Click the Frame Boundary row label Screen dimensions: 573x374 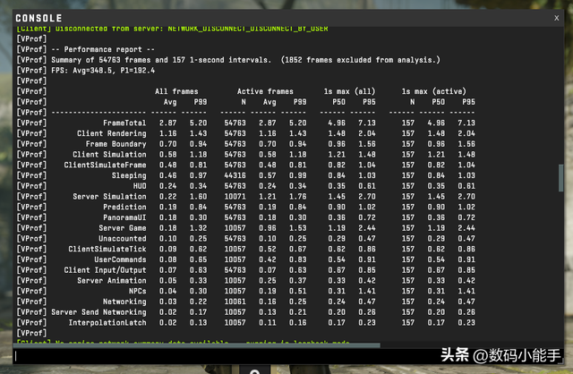click(115, 144)
